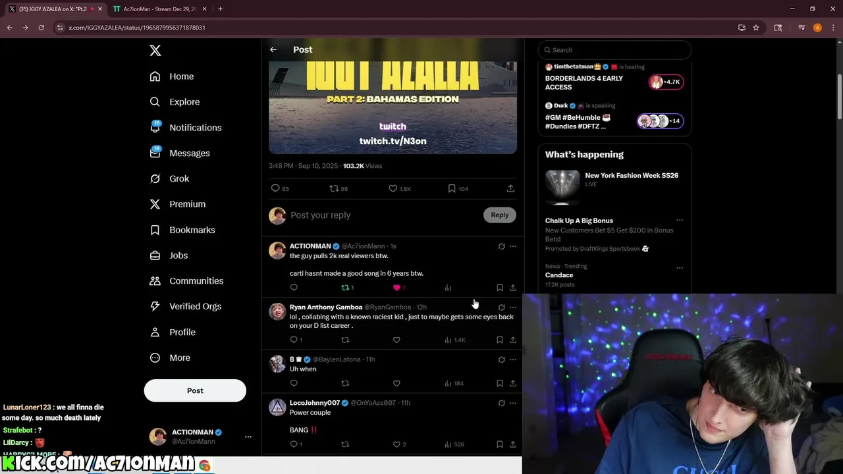Repost Ryan Anthony Gamboa's reply

345,340
